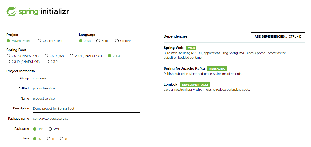Select Maven Project radio option
The width and height of the screenshot is (311, 147).
(x=19, y=41)
